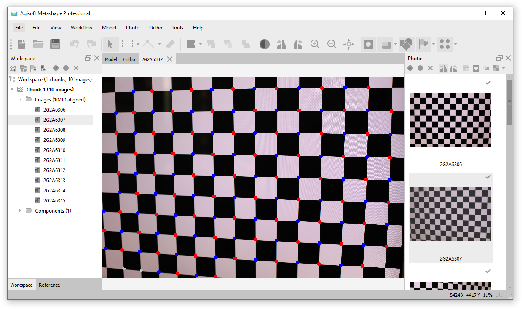Disable items with the Workspace minus icon
Viewport: 522px width, 309px height.
point(66,68)
